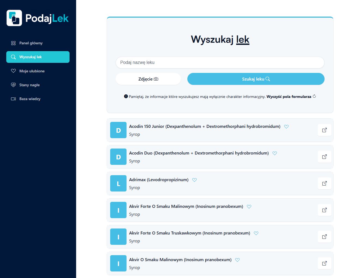Open Akvir Forte Malinowym external link icon
The width and height of the screenshot is (339, 278).
coord(325,210)
